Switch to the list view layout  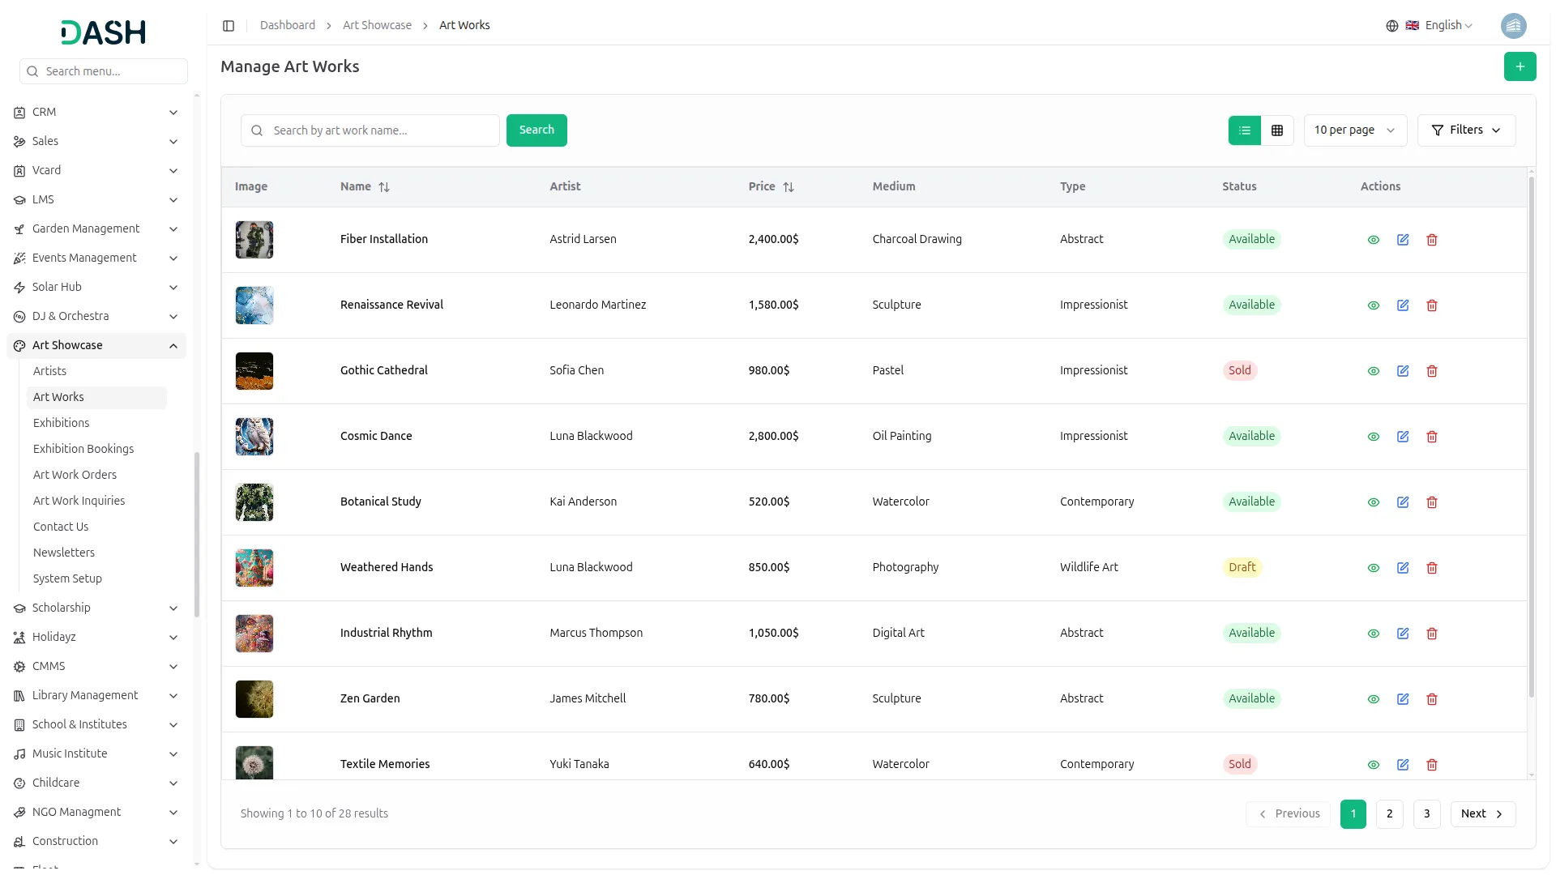(1245, 130)
